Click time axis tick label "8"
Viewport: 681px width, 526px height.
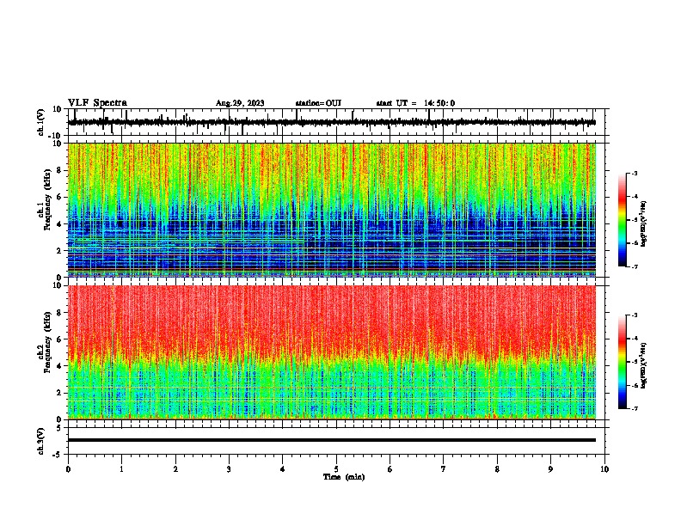click(497, 469)
